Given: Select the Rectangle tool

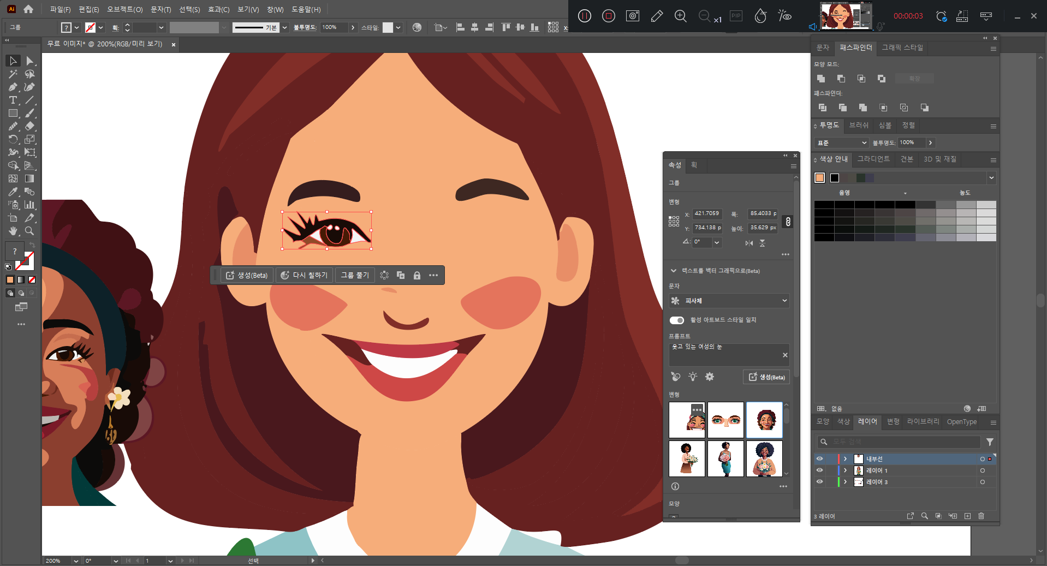Looking at the screenshot, I should (x=13, y=114).
